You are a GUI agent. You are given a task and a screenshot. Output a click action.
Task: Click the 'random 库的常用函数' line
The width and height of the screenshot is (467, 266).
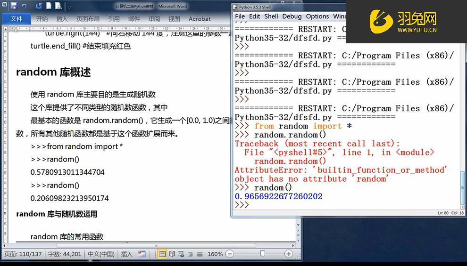pos(67,237)
